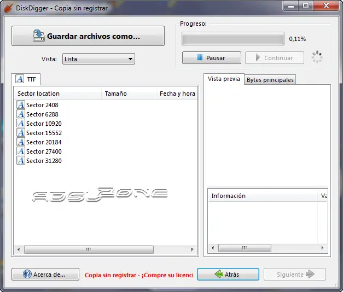This screenshot has width=343, height=292.
Task: Click the Siguiente button
Action: coord(295,275)
